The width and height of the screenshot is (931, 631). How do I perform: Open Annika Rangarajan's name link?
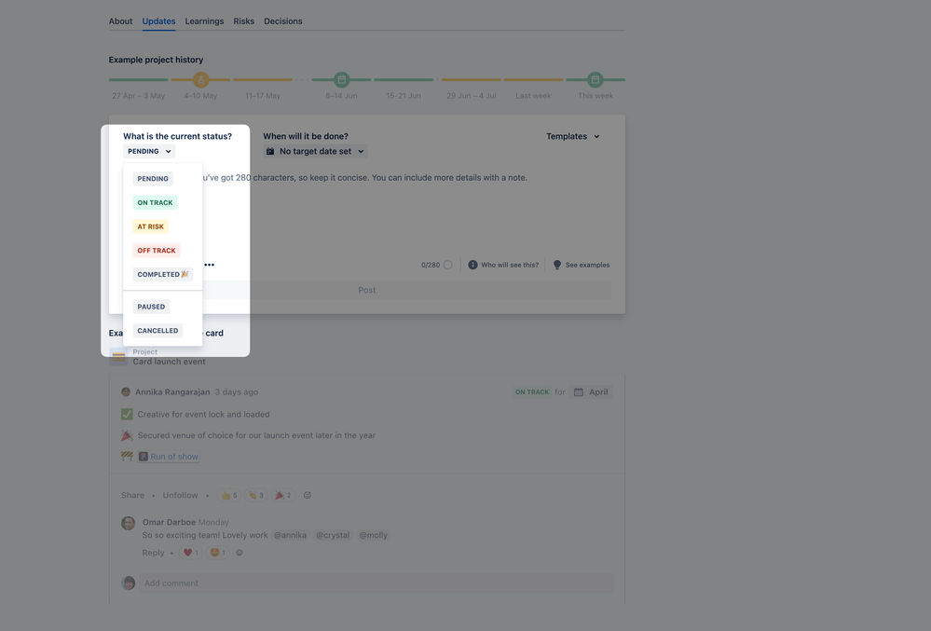click(172, 391)
